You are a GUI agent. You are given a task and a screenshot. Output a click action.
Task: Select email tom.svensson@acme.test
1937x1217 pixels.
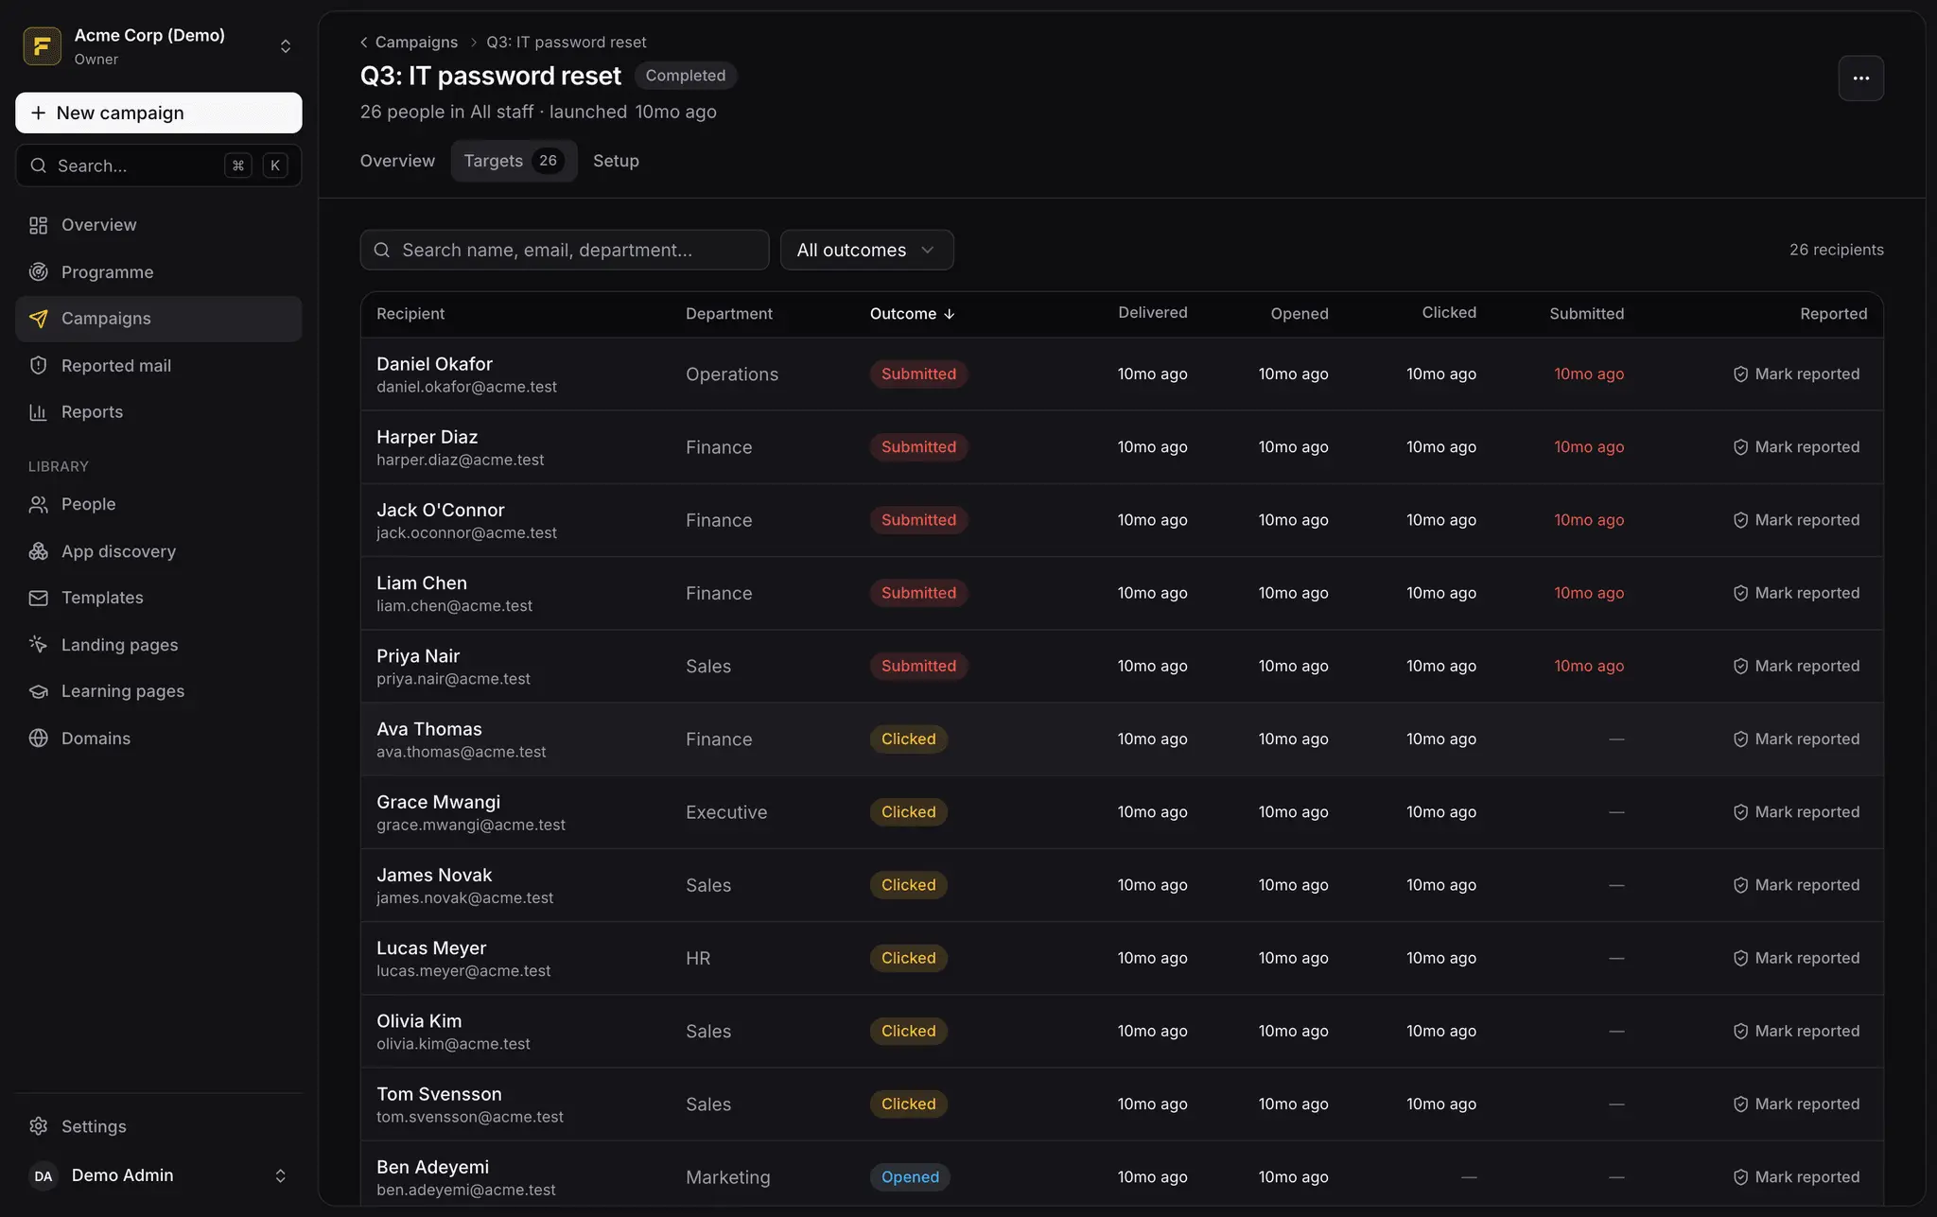[x=469, y=1118]
